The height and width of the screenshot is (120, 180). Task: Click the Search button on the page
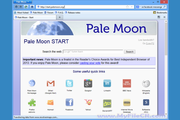(129, 52)
